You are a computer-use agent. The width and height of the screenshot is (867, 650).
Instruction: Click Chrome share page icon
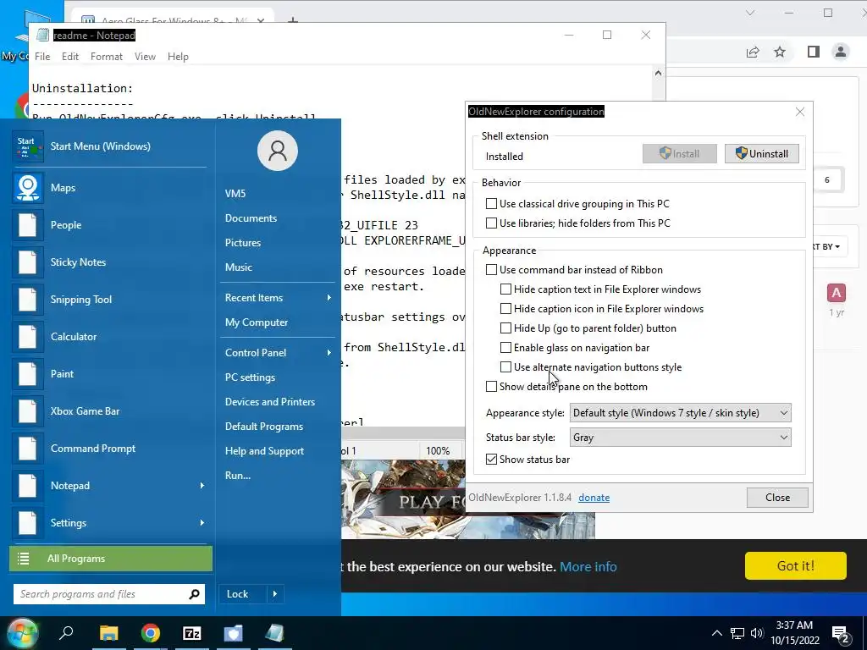click(753, 52)
